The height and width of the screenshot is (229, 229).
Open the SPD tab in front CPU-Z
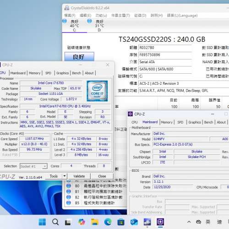point(48,73)
